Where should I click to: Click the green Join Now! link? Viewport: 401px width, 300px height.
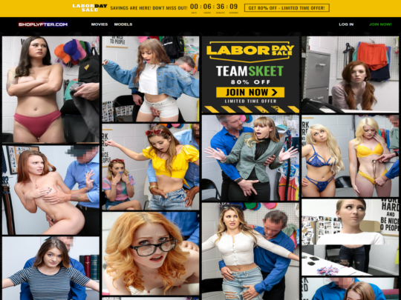380,24
